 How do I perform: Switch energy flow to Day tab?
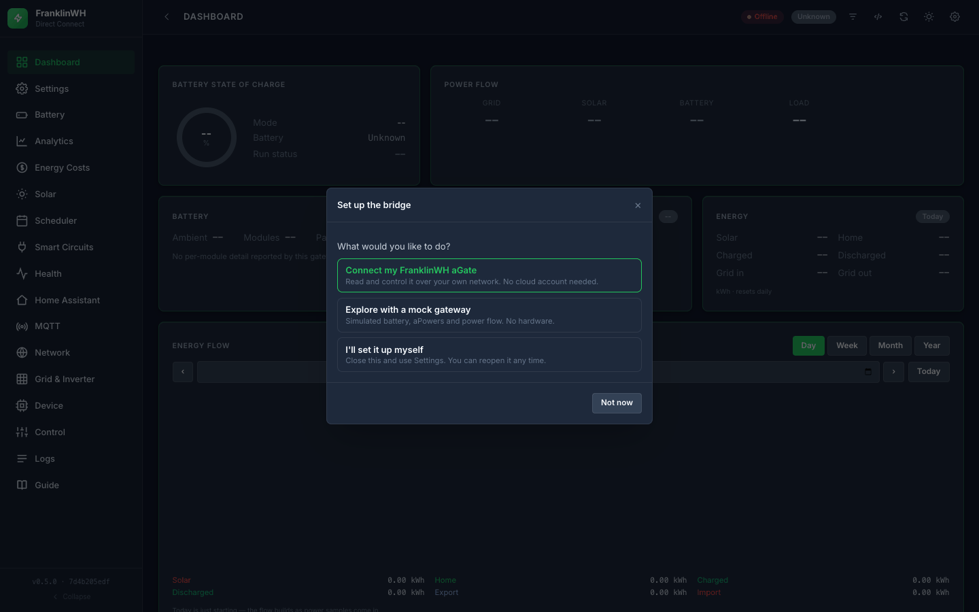point(808,345)
